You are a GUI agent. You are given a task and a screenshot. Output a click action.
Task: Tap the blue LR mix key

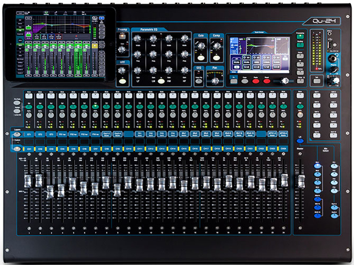300,141
